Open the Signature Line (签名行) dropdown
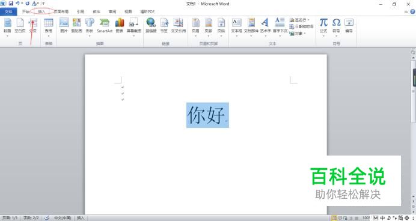 (308, 20)
